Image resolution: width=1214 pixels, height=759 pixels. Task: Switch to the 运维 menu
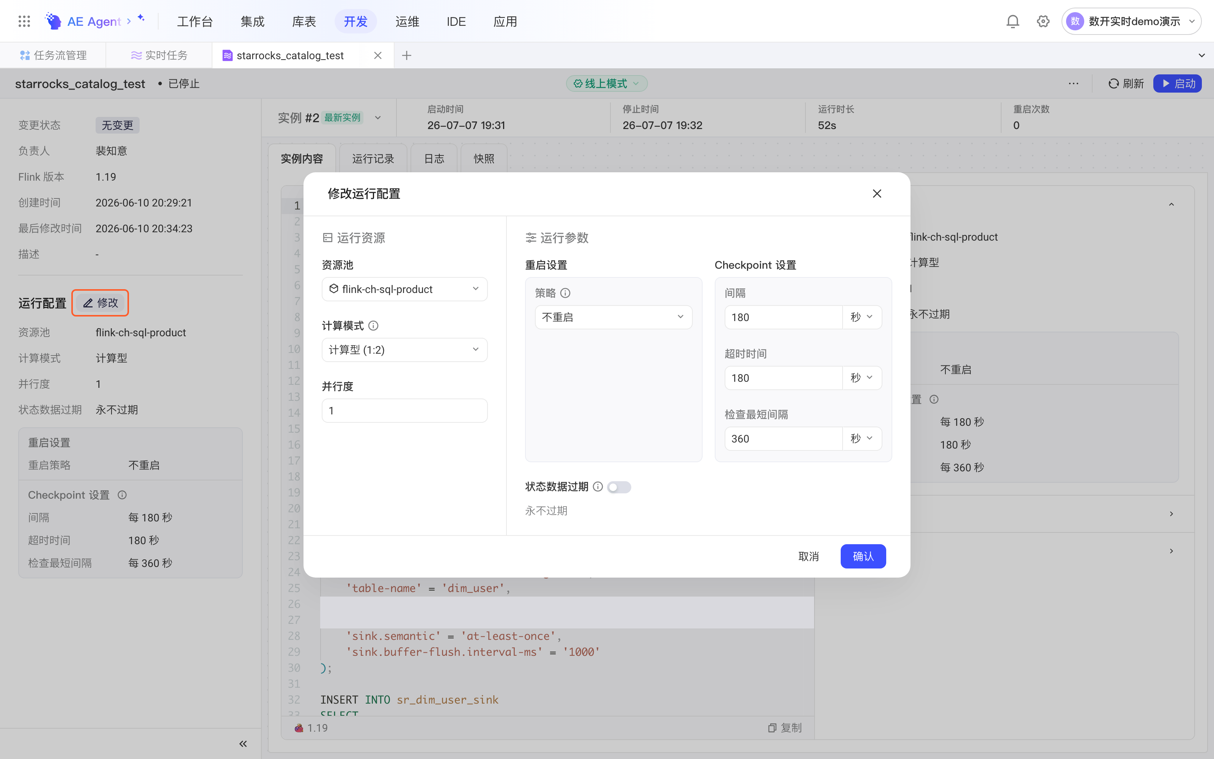407,22
